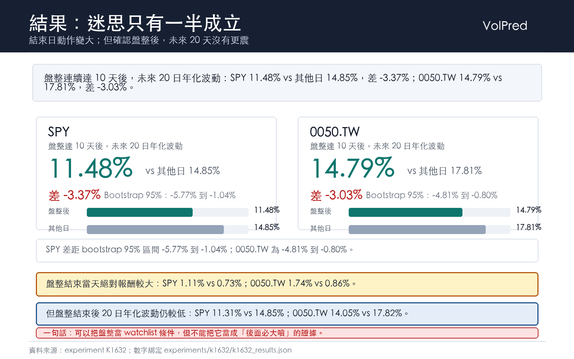The height and width of the screenshot is (359, 574).
Task: Click the yellow box 盤整結束當天絕對報酬較大
Action: click(287, 284)
